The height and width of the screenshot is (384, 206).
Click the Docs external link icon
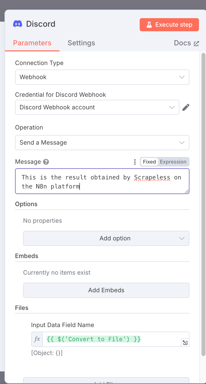196,43
